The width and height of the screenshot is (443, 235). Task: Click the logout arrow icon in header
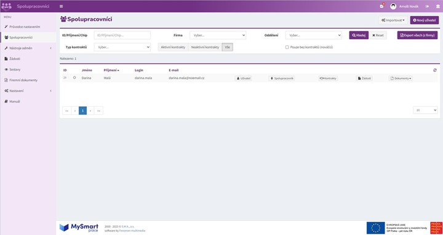pos(427,6)
